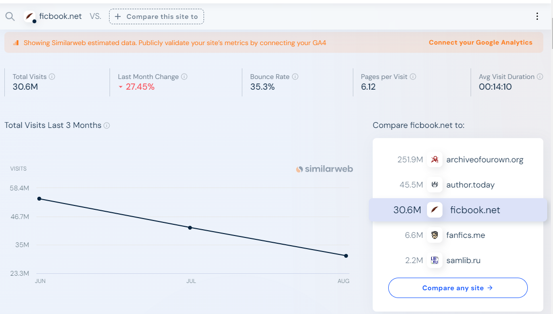This screenshot has height=314, width=553.
Task: Click the Showing Similarweb estimated data banner text
Action: tap(175, 43)
